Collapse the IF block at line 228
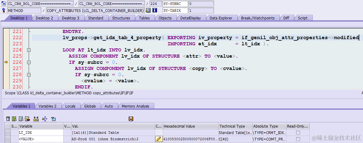Screen dimensions: 363x143 [x=29, y=75]
